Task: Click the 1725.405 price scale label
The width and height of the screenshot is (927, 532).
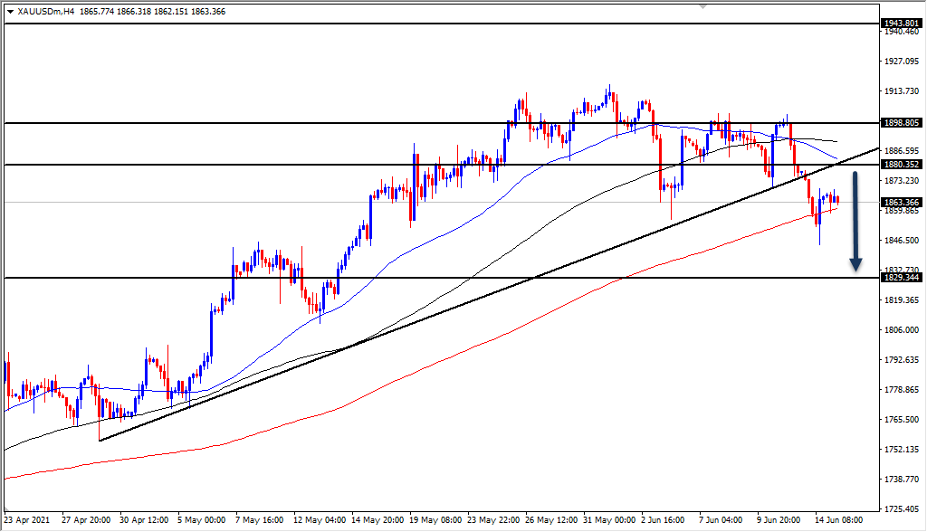Action: pos(902,509)
